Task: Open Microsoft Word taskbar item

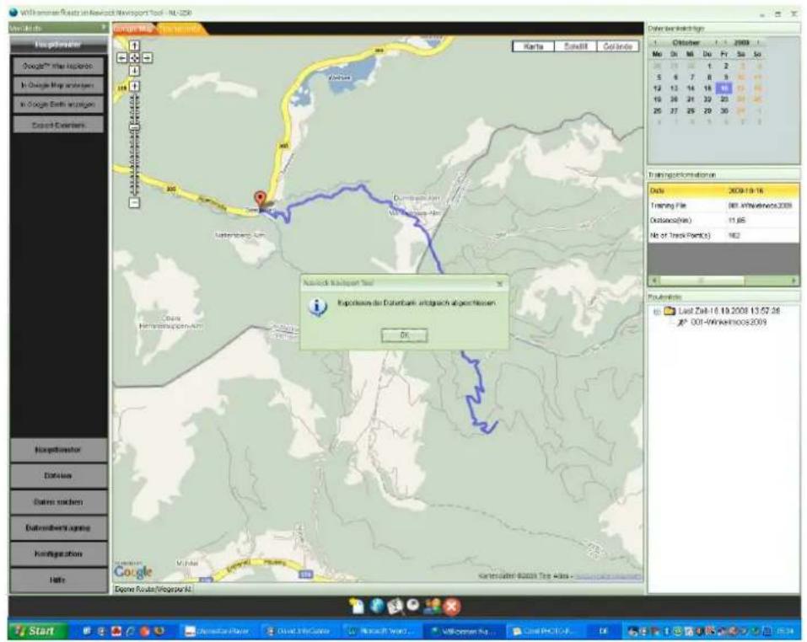Action: tap(382, 631)
